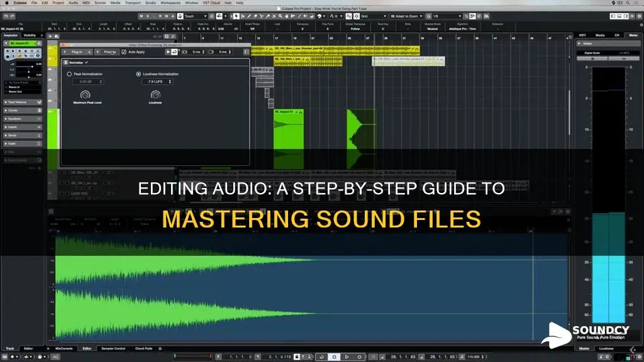This screenshot has width=644, height=362.
Task: Click the audition play icon in Offline Processing
Action: coord(168,52)
